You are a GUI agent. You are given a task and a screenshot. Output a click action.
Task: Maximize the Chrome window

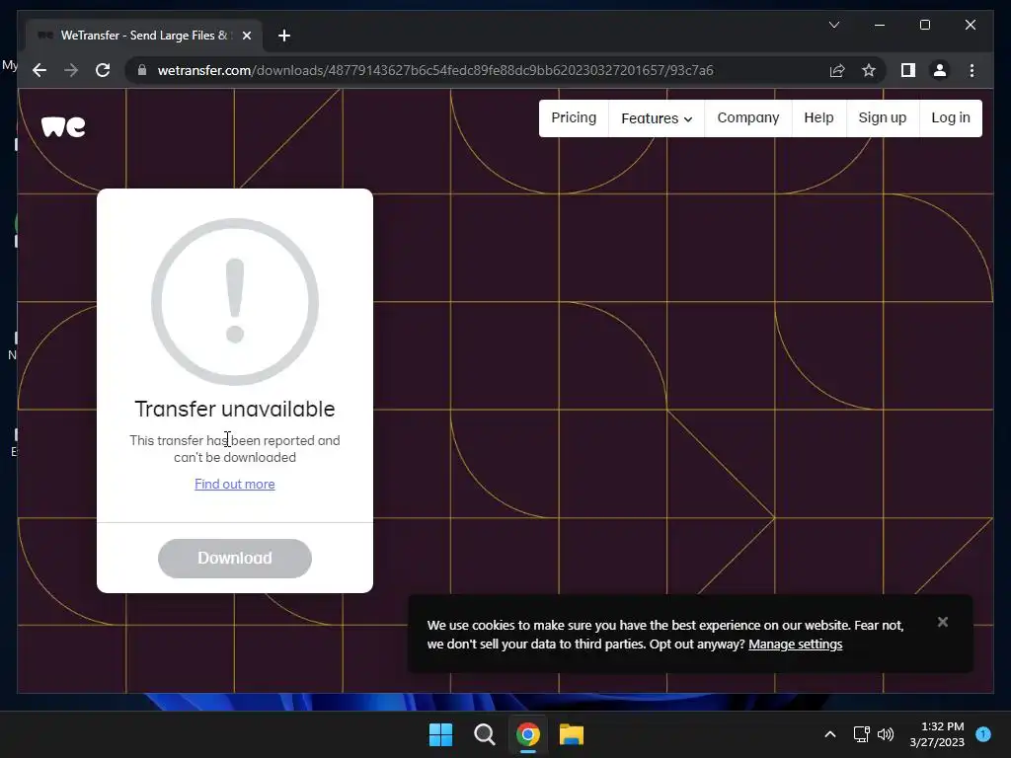coord(924,25)
